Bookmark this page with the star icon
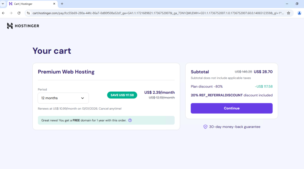 point(288,13)
